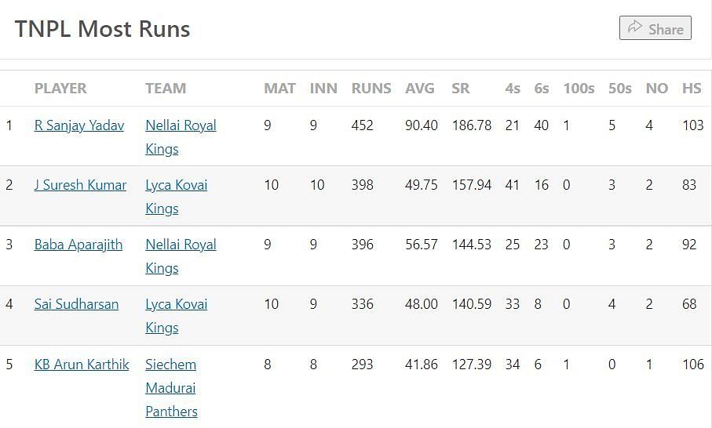
Task: Open Siechem Madurai Panthers team link
Action: 171,388
